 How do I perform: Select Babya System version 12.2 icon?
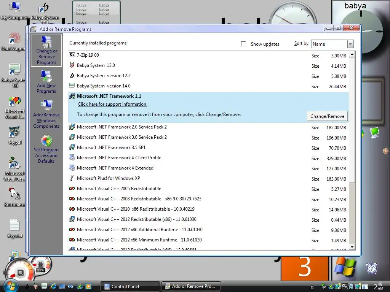click(x=72, y=76)
